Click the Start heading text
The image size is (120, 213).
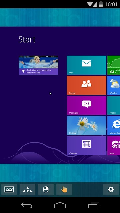point(27,39)
